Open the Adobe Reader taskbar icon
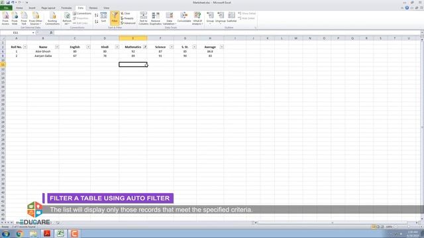 (x=47, y=233)
